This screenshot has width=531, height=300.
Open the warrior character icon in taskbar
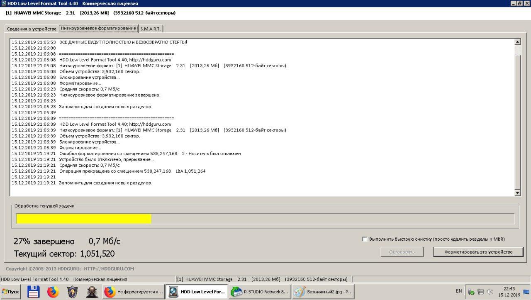[92, 292]
